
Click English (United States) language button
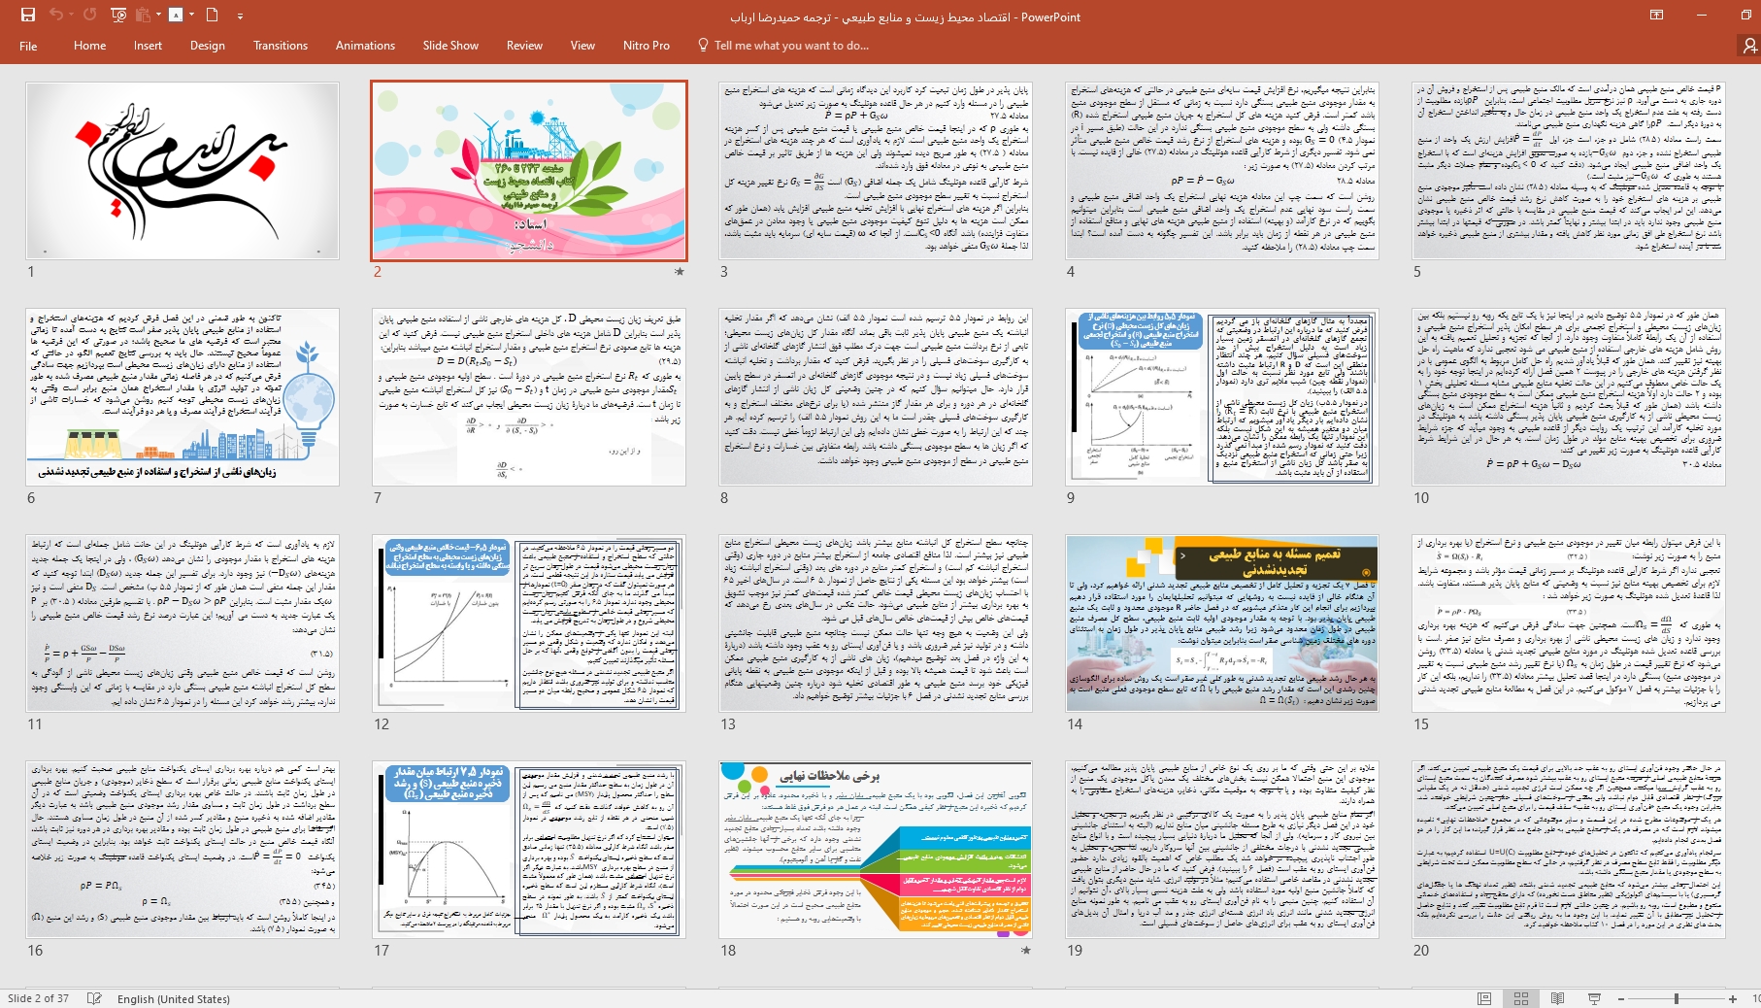(173, 998)
